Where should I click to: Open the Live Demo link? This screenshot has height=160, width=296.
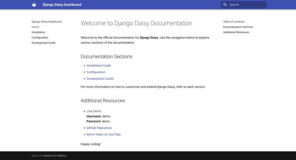[x=94, y=111]
